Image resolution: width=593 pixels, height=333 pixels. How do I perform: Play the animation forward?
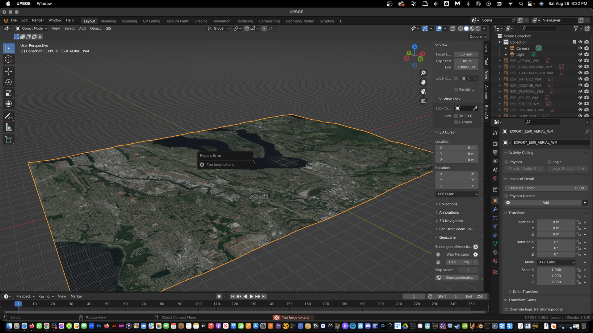coord(251,296)
